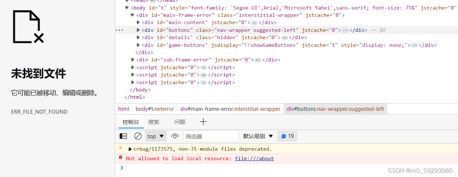The image size is (458, 177).
Task: Click the ellipsis in main-content div
Action: (x=254, y=23)
